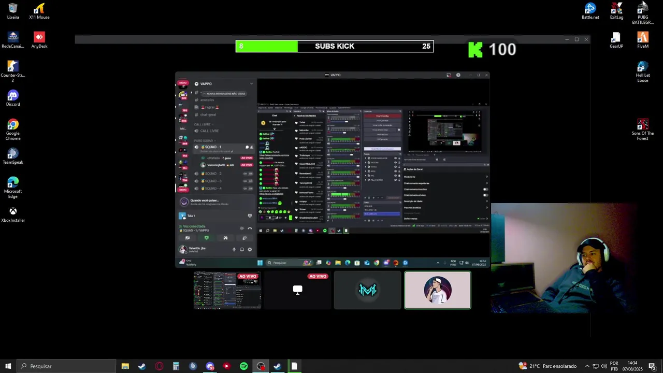The image size is (663, 373).
Task: Click the SUBS KICK progress bar
Action: click(x=335, y=46)
